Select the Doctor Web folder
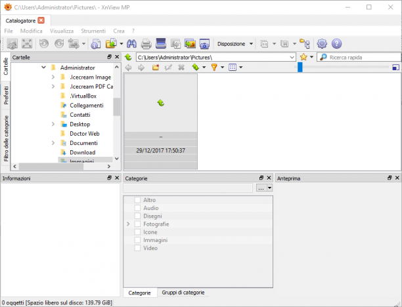Viewport: 402px width, 307px height. tap(85, 133)
